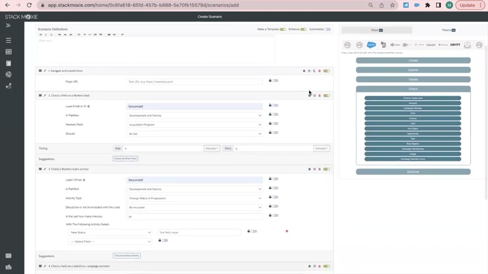Click drag handle of step 1
488x274 pixels.
pos(40,71)
